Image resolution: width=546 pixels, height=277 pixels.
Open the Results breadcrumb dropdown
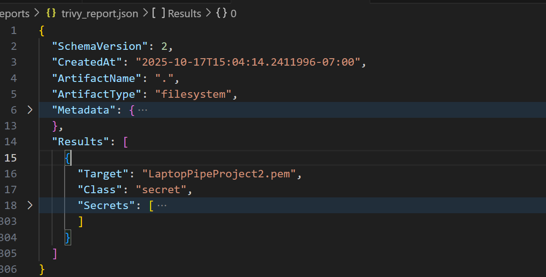[x=185, y=14]
